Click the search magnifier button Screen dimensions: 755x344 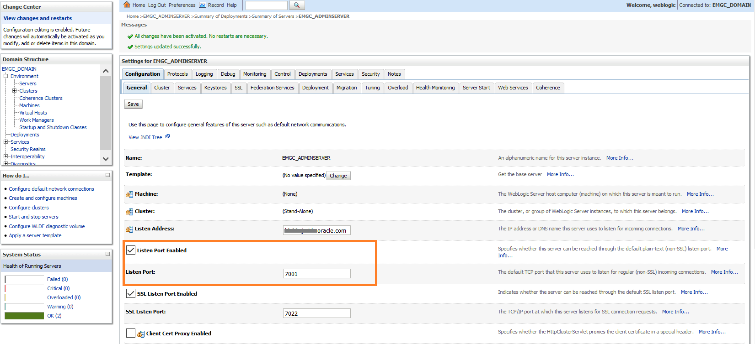297,5
